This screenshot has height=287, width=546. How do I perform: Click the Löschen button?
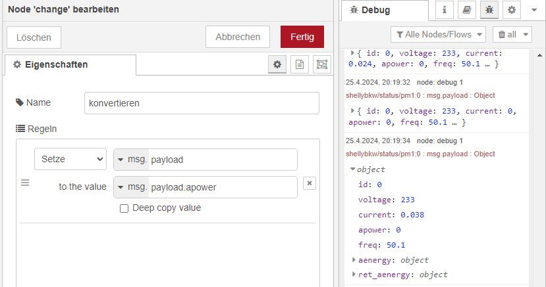point(34,37)
